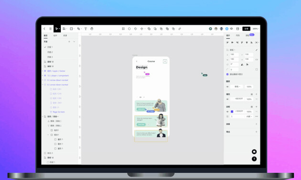Open the second tab in left panel
This screenshot has height=180, width=301.
pos(55,35)
